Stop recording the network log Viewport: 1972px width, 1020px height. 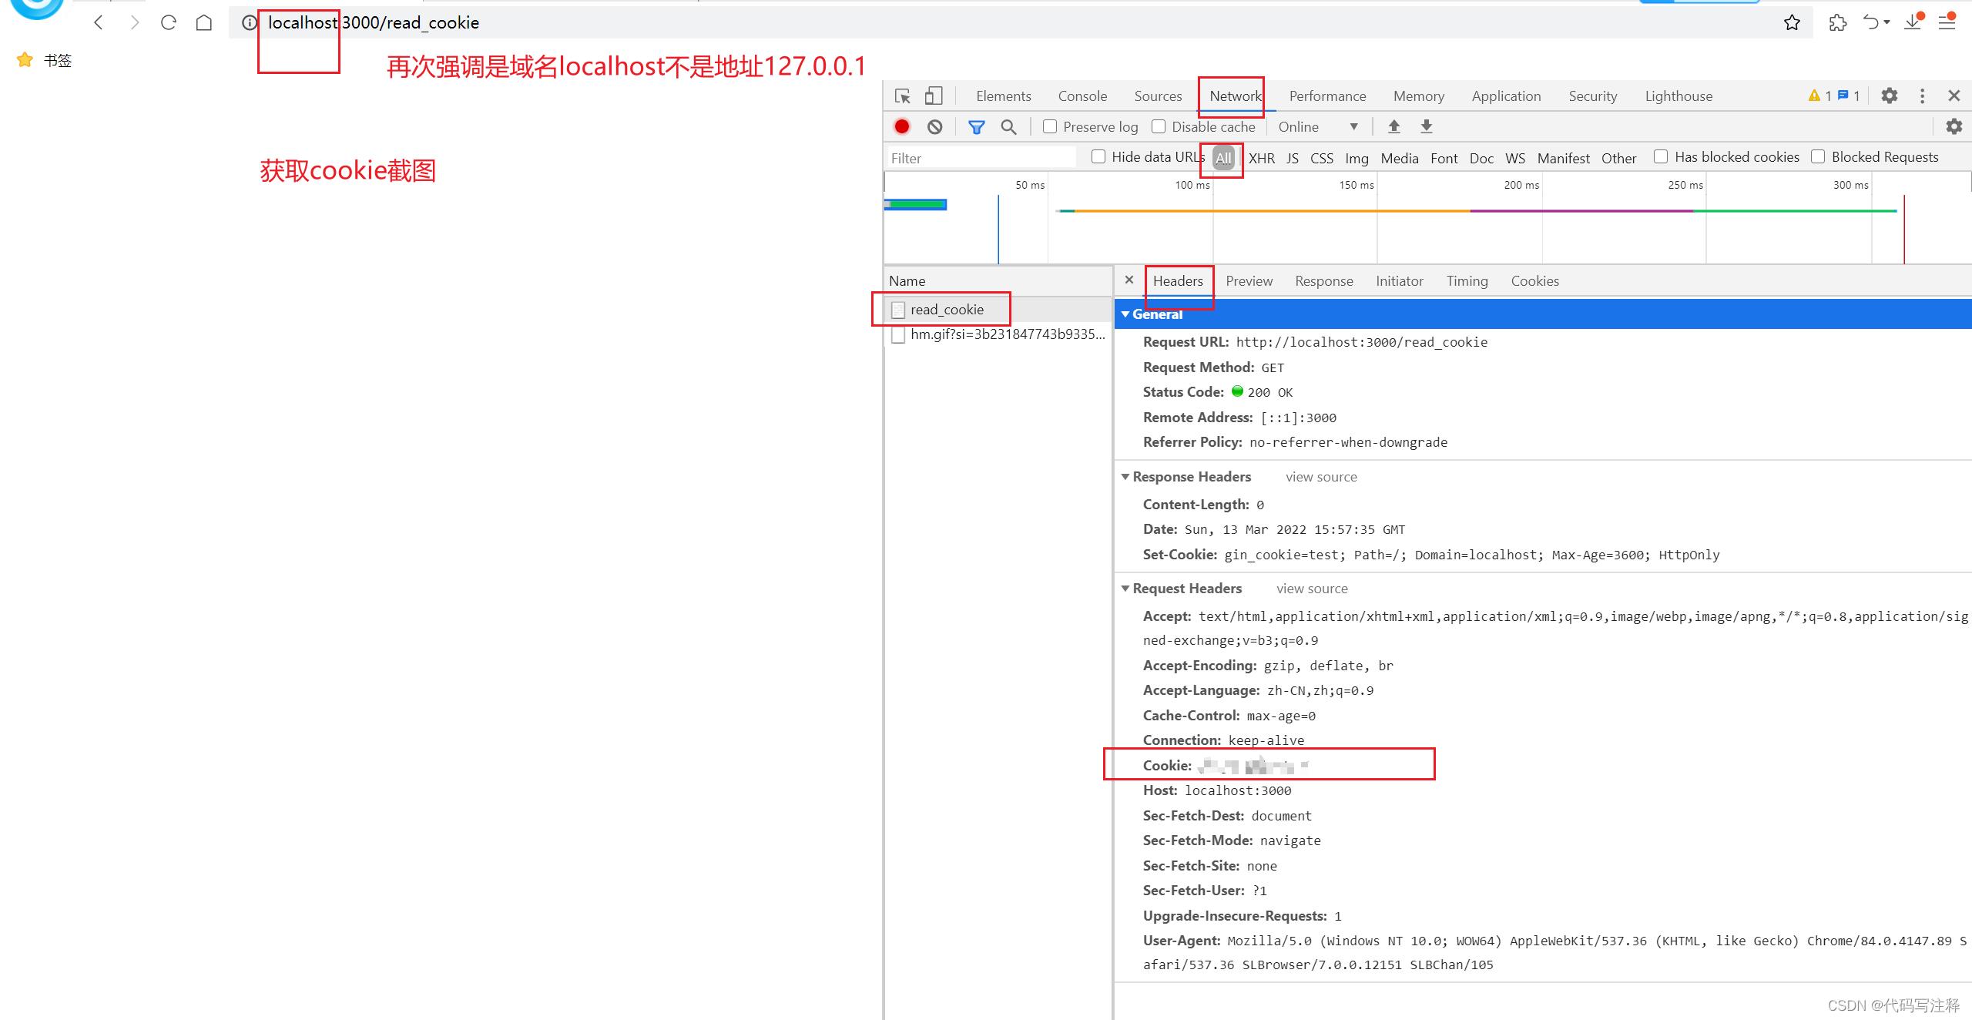coord(902,126)
